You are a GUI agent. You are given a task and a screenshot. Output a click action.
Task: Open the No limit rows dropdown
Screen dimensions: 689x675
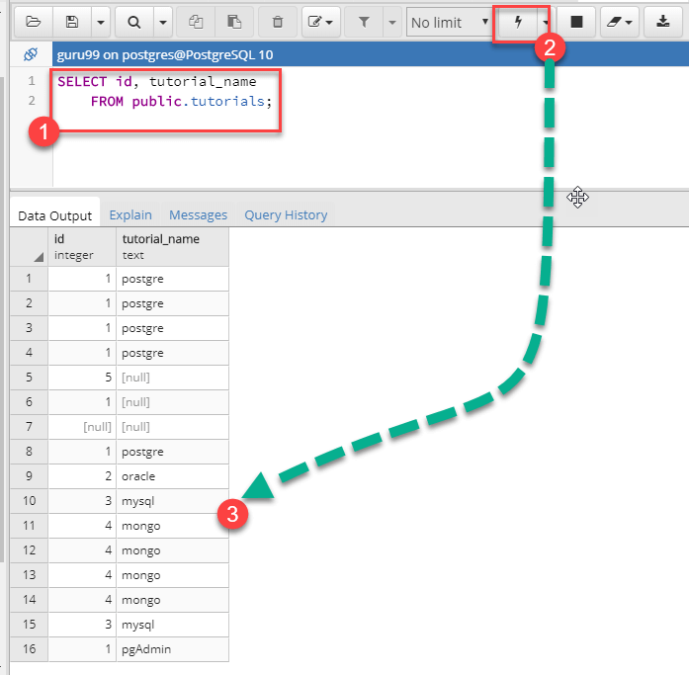[x=450, y=21]
